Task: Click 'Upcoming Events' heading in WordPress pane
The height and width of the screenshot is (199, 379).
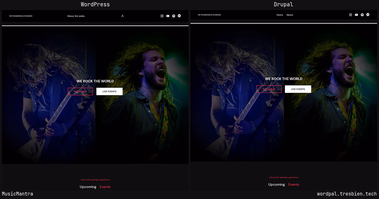Action: tap(95, 187)
